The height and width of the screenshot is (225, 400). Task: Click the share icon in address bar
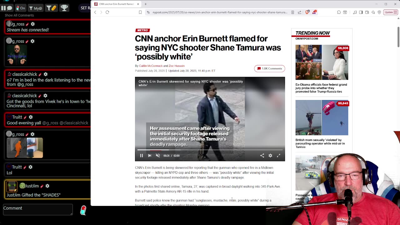point(299,12)
